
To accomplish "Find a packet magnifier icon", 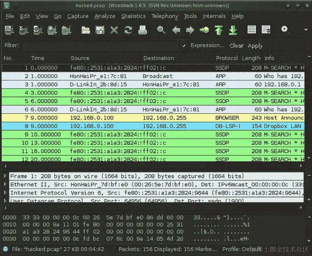I will pyautogui.click(x=161, y=30).
